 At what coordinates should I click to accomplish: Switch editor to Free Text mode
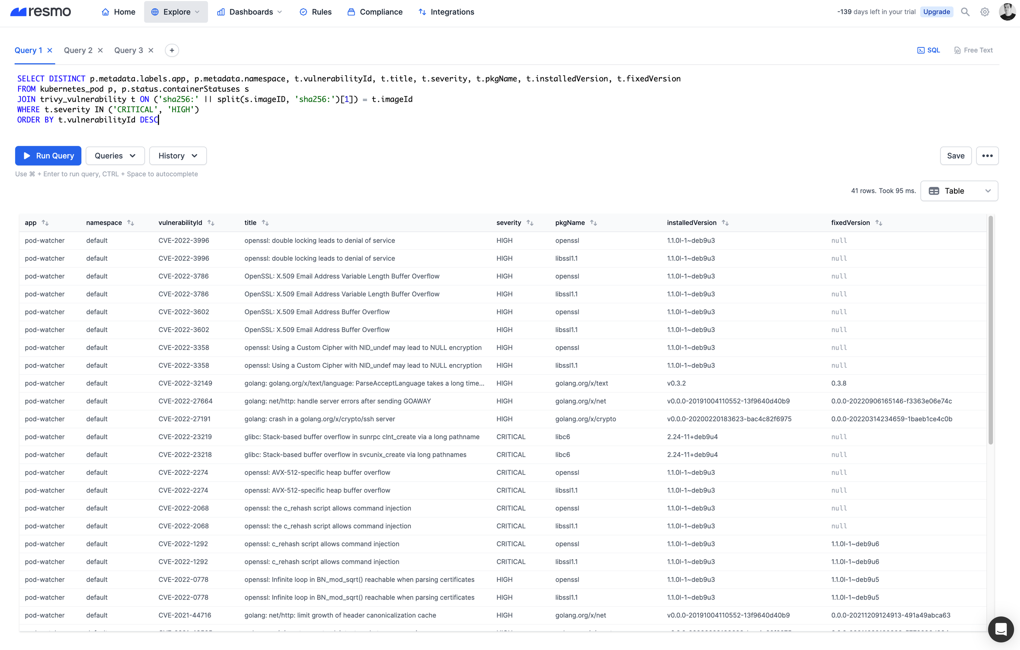point(973,50)
